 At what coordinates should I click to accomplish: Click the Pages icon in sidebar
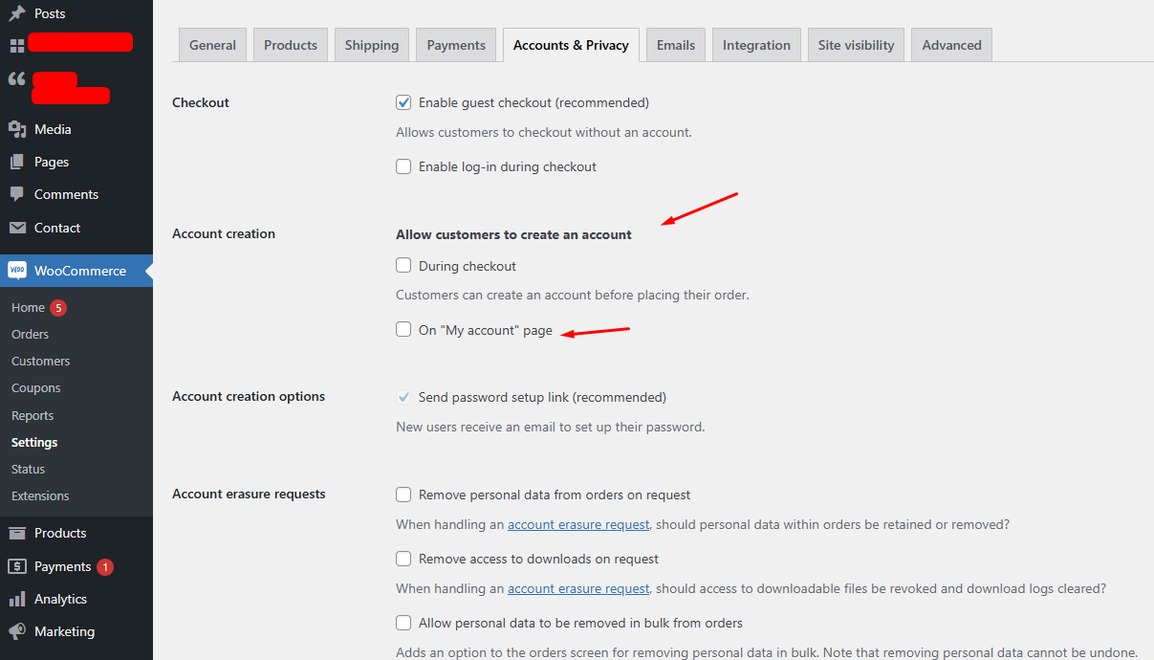(17, 162)
